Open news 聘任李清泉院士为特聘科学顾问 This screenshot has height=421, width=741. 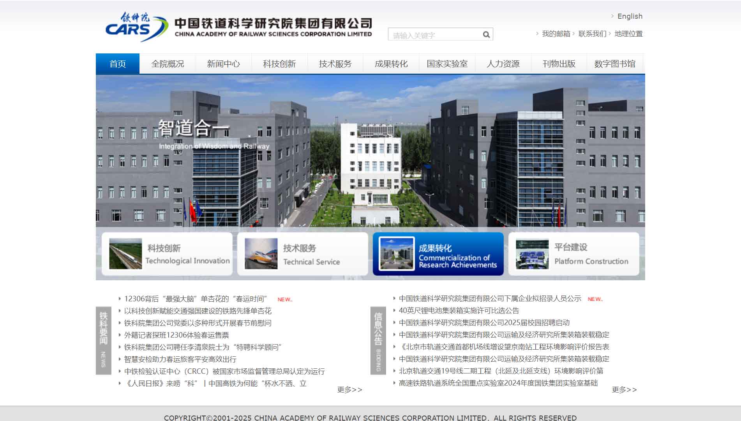point(203,347)
